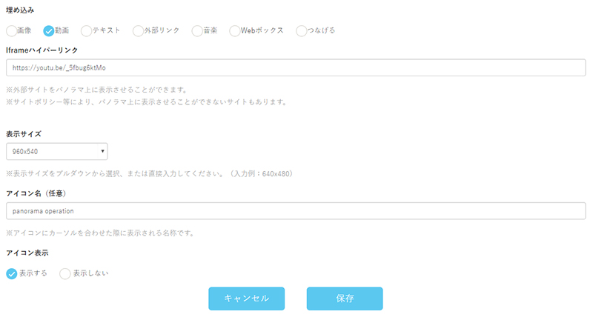This screenshot has height=317, width=593.
Task: Click the Iframeハイパーリンク field label
Action: coord(42,50)
